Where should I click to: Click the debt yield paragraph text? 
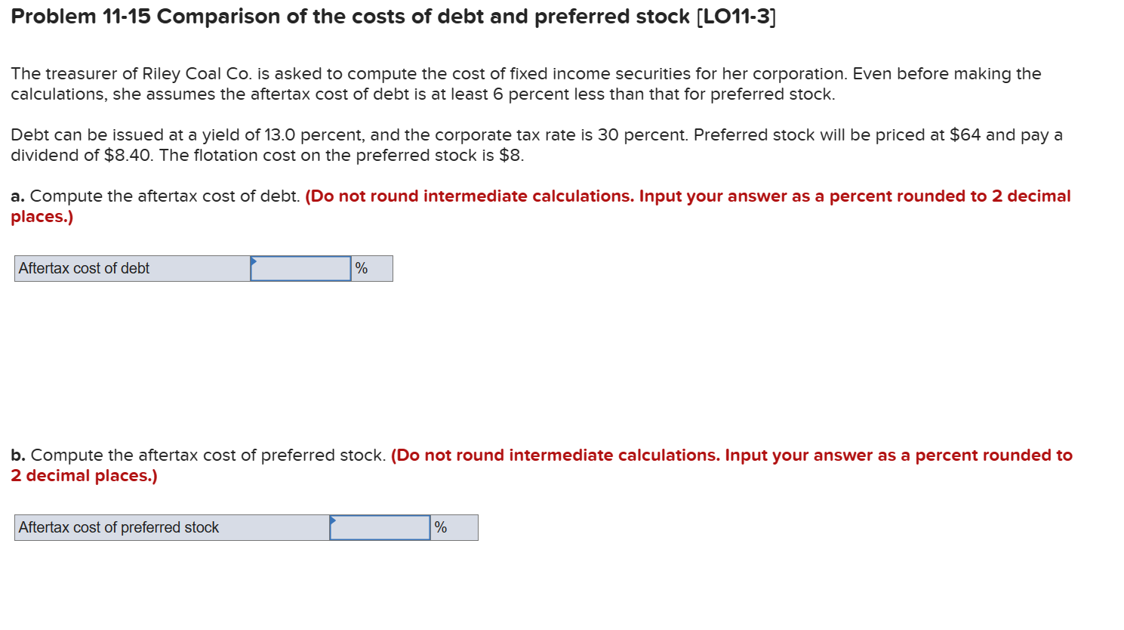pyautogui.click(x=528, y=134)
